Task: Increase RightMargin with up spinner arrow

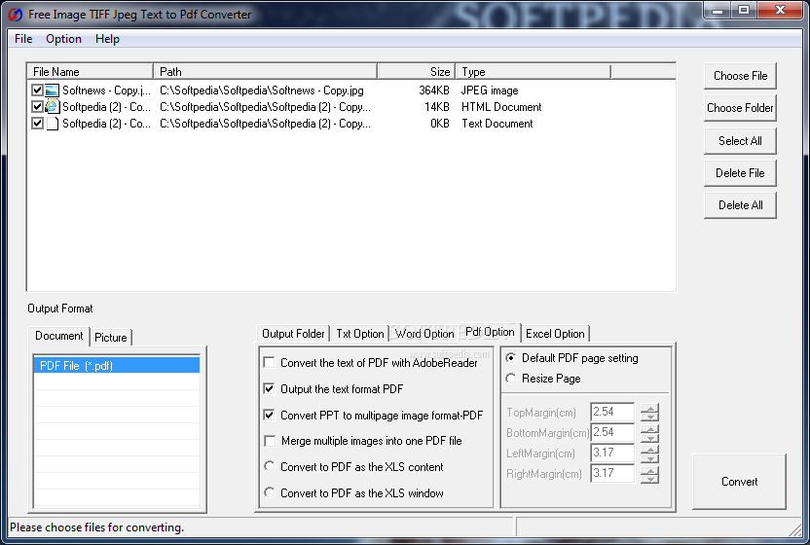Action: (650, 470)
